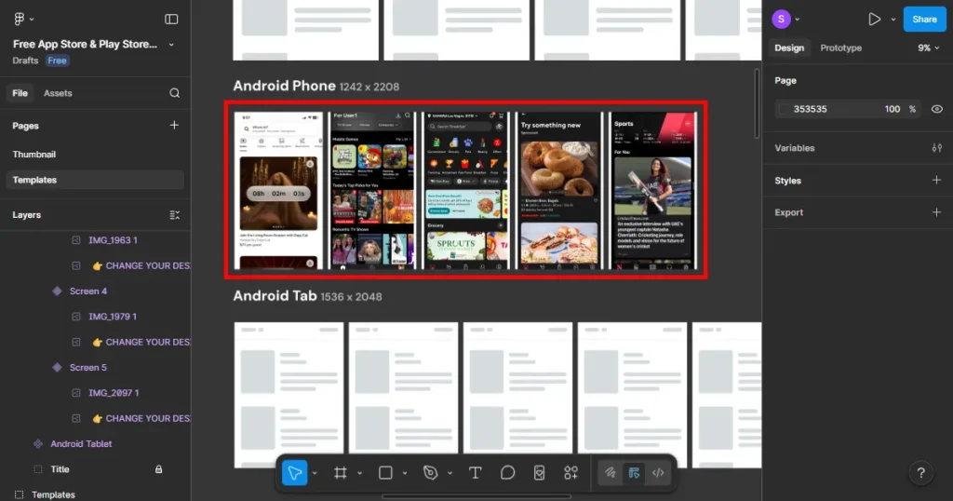Click lock icon on Title layer
Screen dimensions: 953x501
(x=158, y=469)
